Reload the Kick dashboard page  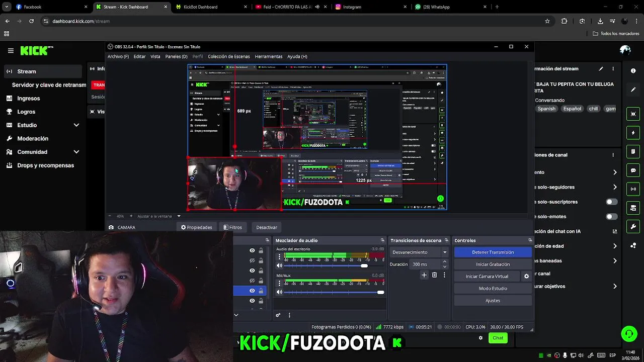(31, 21)
